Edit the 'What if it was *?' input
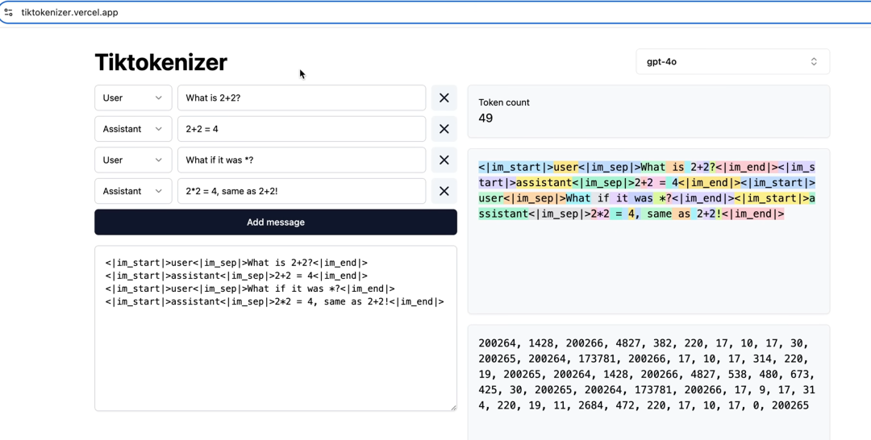871x440 pixels. click(x=302, y=160)
